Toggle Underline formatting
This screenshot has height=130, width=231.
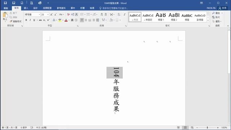(34, 20)
